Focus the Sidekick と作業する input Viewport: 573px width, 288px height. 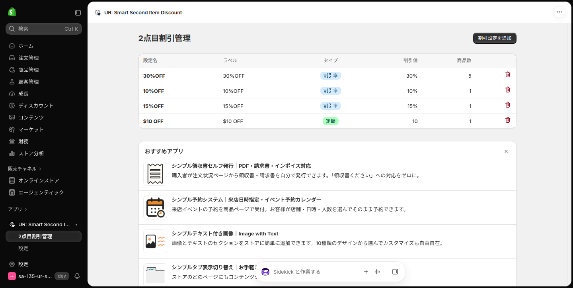(314, 272)
